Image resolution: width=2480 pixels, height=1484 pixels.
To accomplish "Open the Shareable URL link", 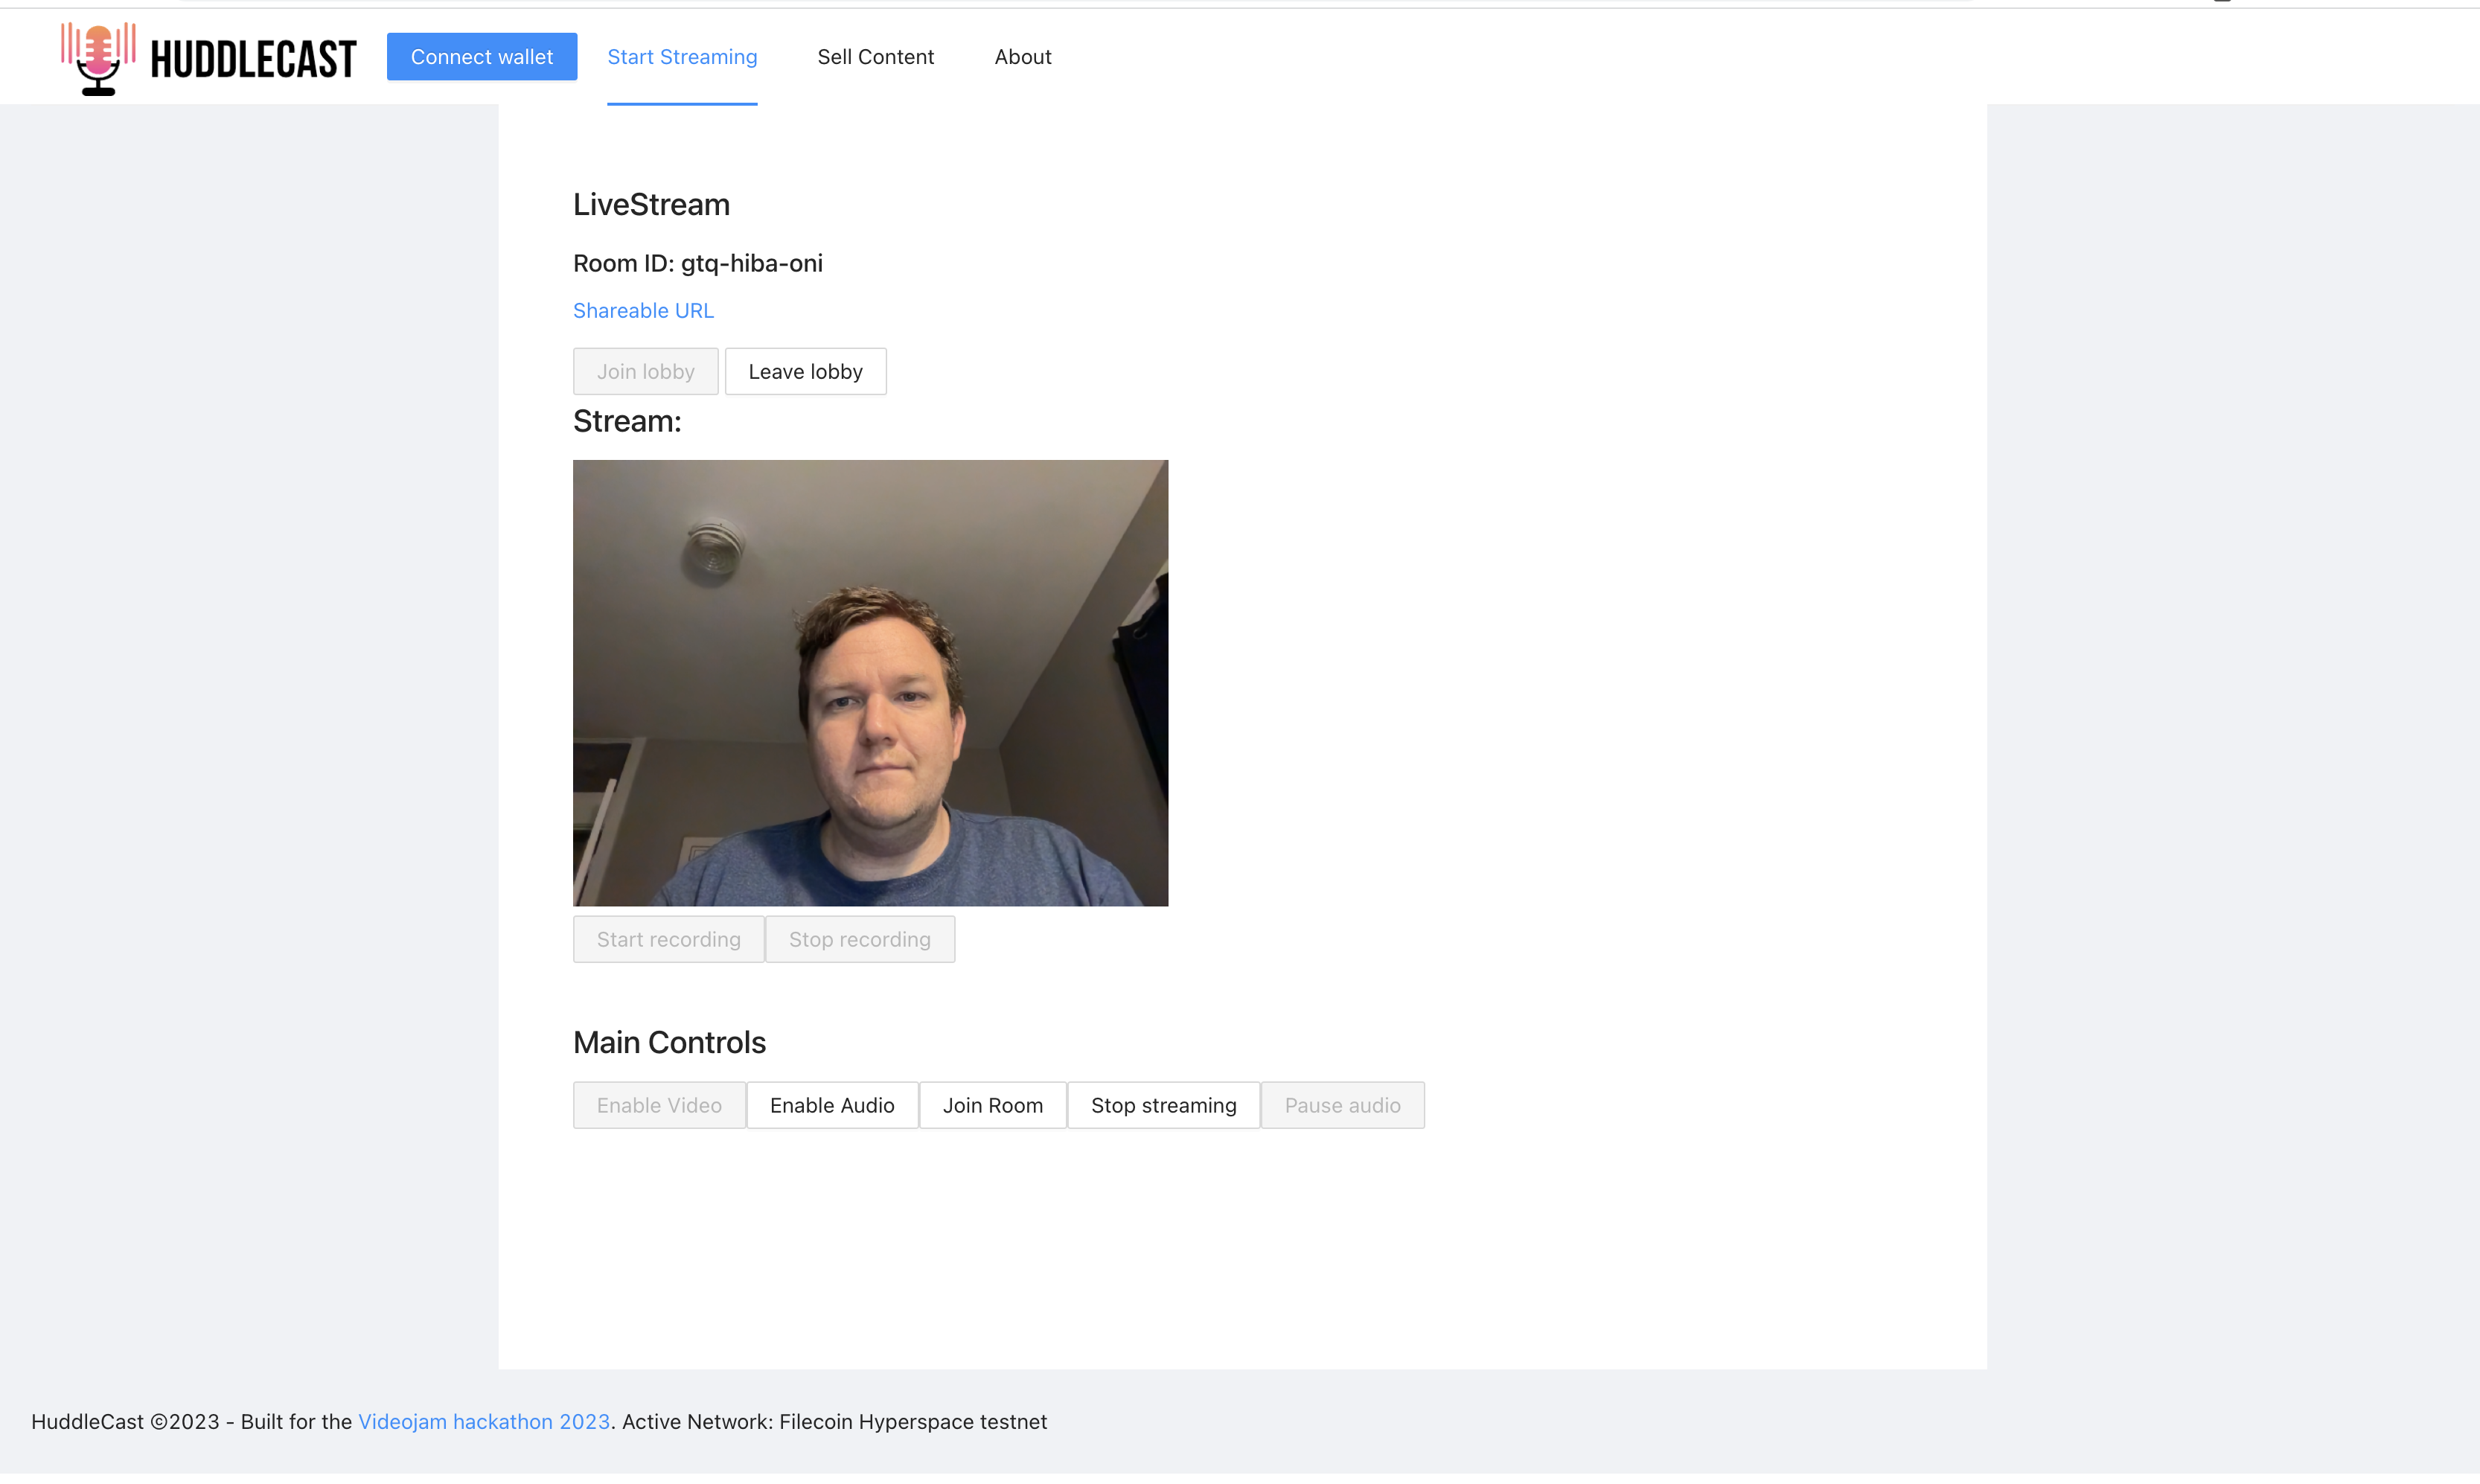I will coord(643,310).
